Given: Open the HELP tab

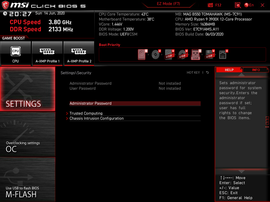Looking at the screenshot, I should (x=229, y=70).
